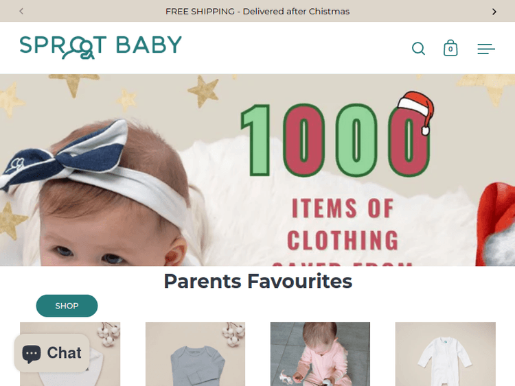Click the ITEMS OF CLOTHING banner text

343,224
